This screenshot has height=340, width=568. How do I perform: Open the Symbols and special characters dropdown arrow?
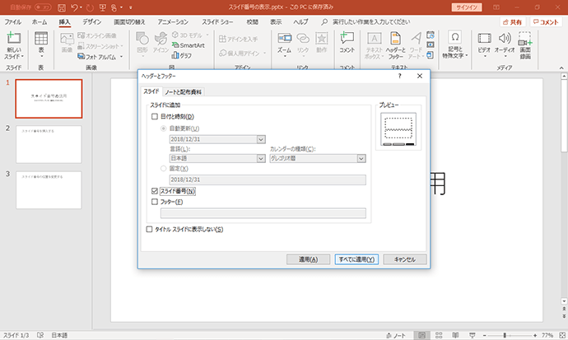point(467,55)
